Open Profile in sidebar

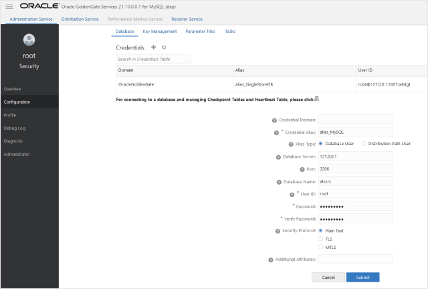point(29,115)
